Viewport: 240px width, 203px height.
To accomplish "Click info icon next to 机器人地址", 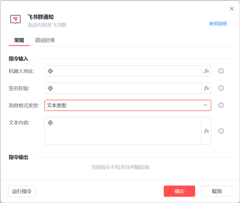I will tap(221, 71).
